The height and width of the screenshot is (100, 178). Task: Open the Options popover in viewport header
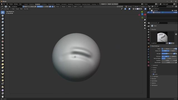pyautogui.click(x=143, y=7)
